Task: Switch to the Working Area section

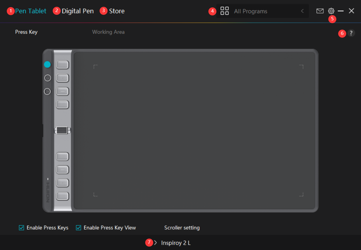Action: (x=108, y=32)
